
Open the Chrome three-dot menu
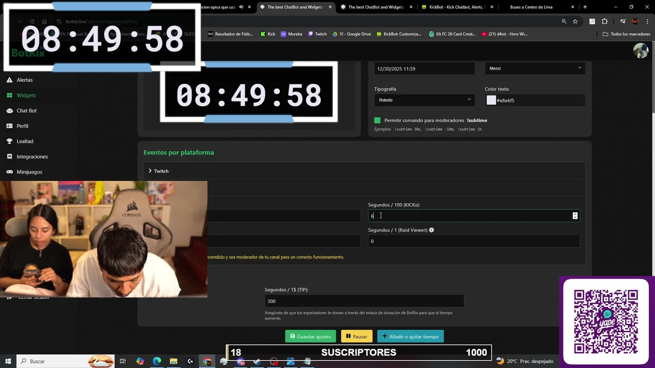(647, 21)
